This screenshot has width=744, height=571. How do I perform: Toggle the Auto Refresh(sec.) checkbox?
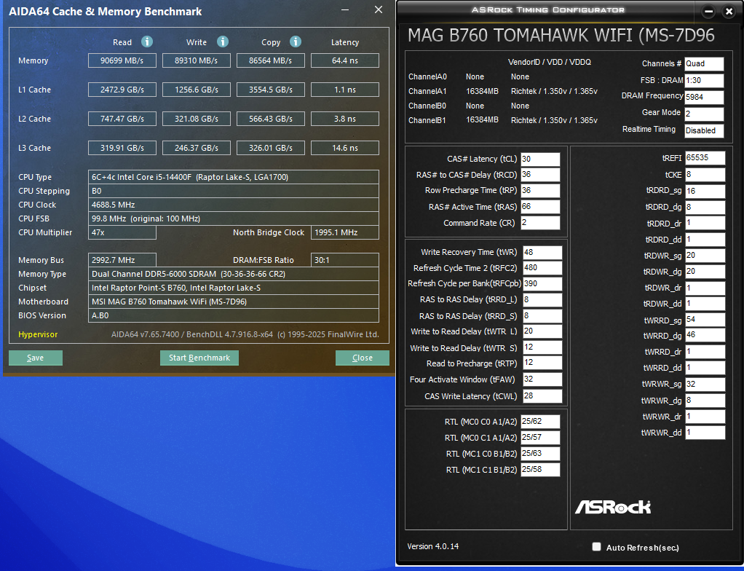click(596, 547)
